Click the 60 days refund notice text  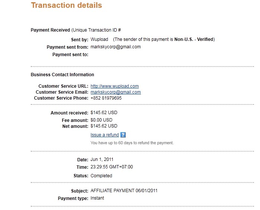coord(132,143)
